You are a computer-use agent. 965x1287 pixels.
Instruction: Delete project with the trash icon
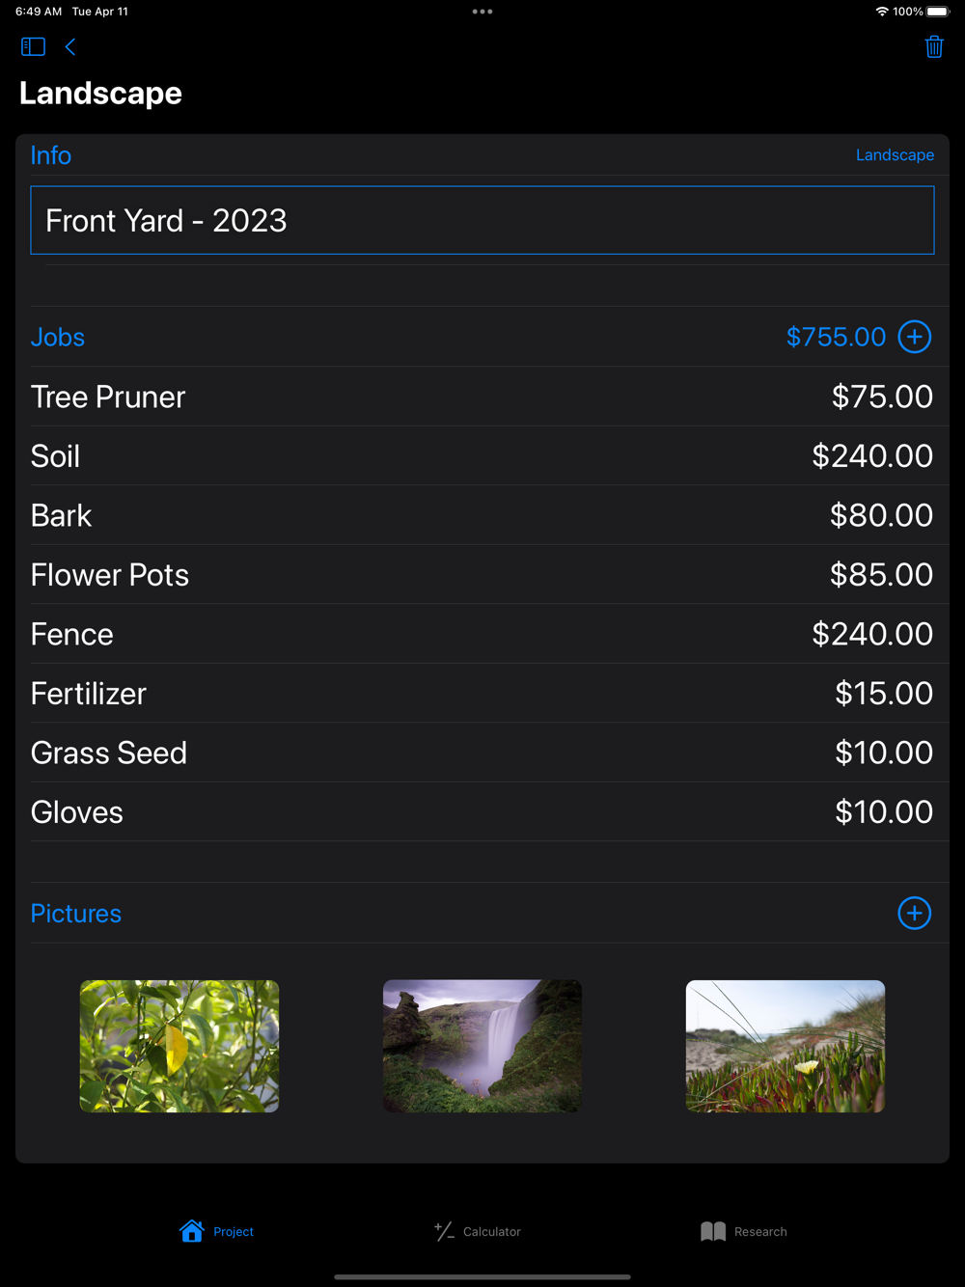(x=933, y=46)
